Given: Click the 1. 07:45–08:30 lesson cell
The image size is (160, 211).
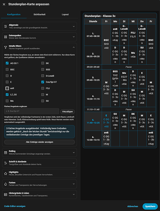Looking at the screenshot, I should click(x=93, y=35).
